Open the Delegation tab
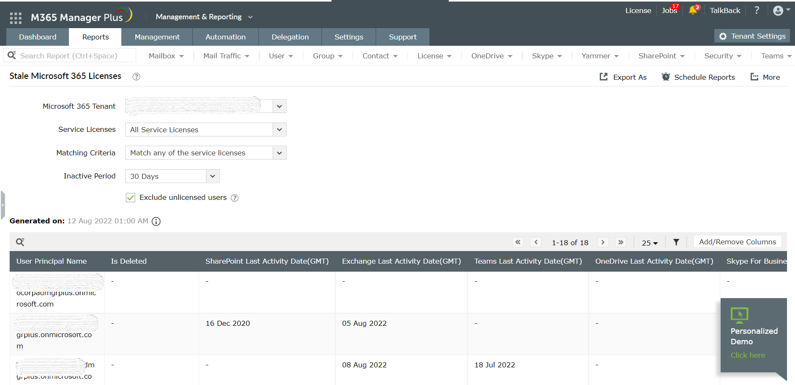The image size is (795, 385). point(290,37)
